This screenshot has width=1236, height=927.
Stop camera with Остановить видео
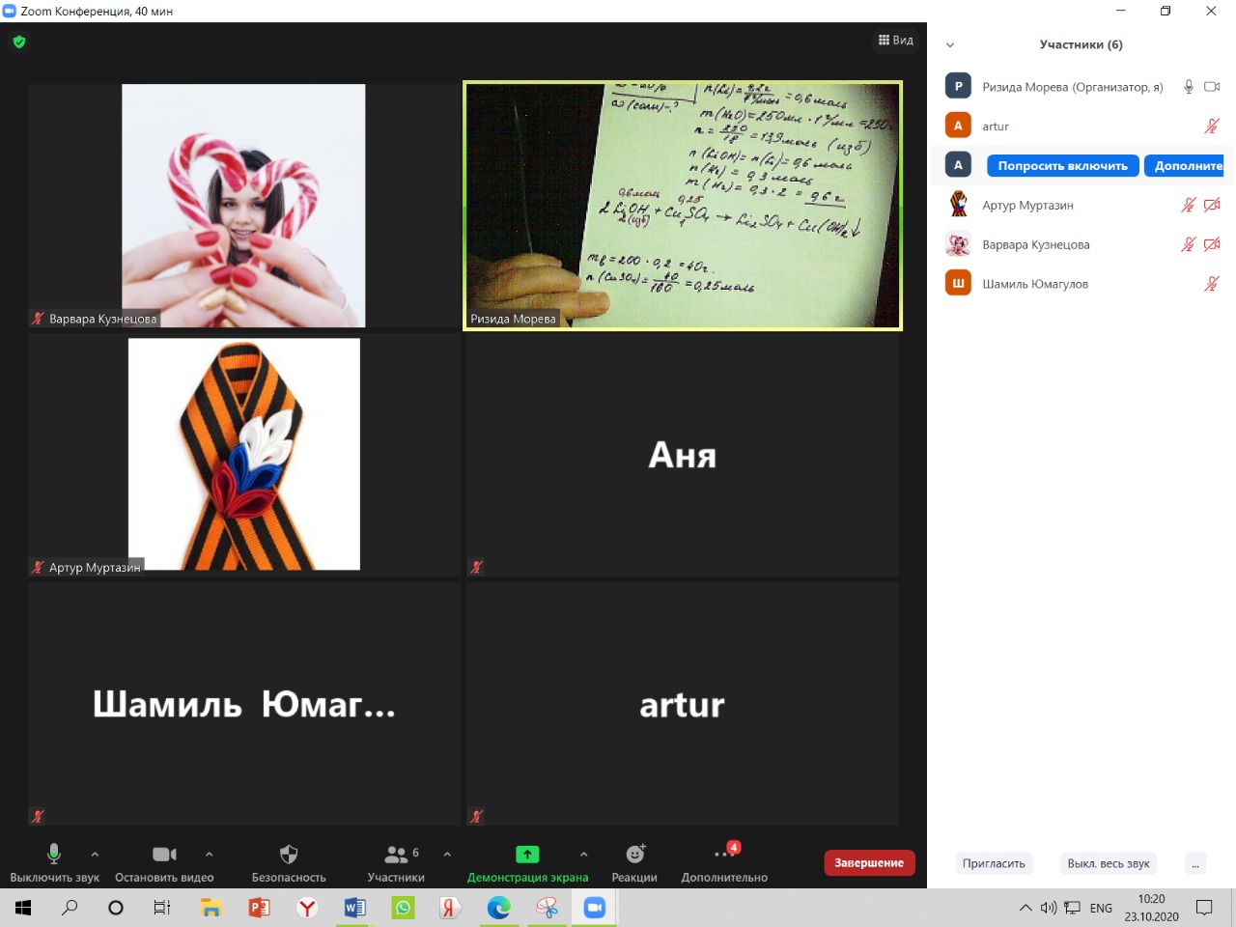coord(164,855)
